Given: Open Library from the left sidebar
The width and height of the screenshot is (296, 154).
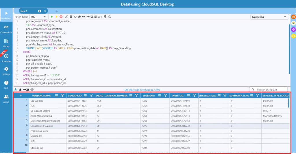Looking at the screenshot, I should click(x=6, y=43).
